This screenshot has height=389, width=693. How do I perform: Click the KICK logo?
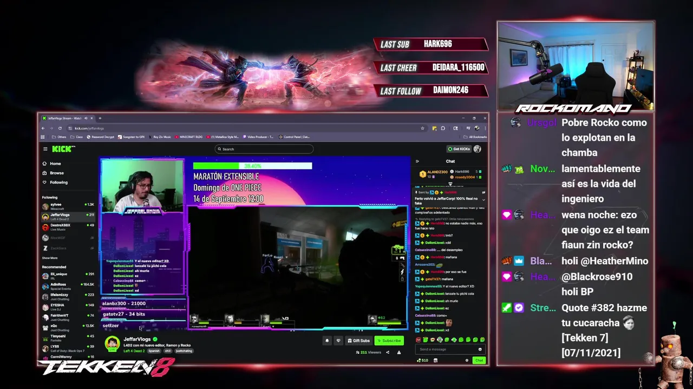click(x=63, y=149)
